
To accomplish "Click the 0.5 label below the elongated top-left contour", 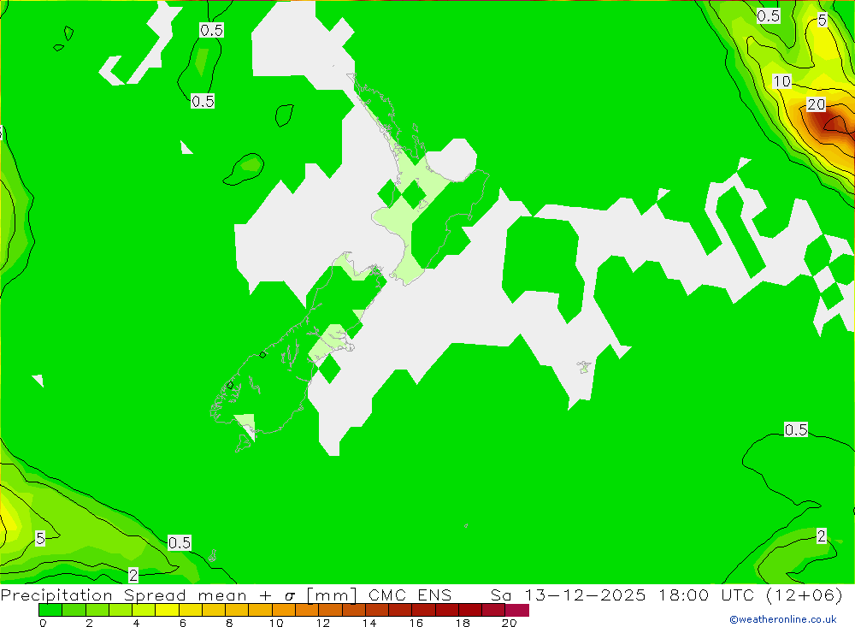I will pyautogui.click(x=203, y=101).
